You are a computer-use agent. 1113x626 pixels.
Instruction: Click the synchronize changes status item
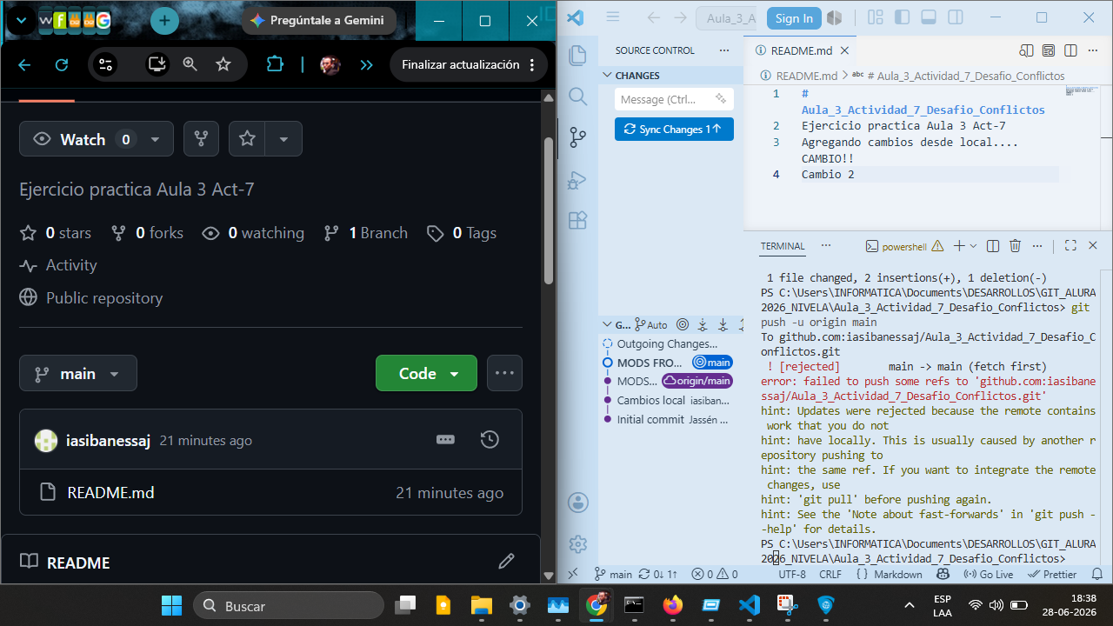click(657, 575)
